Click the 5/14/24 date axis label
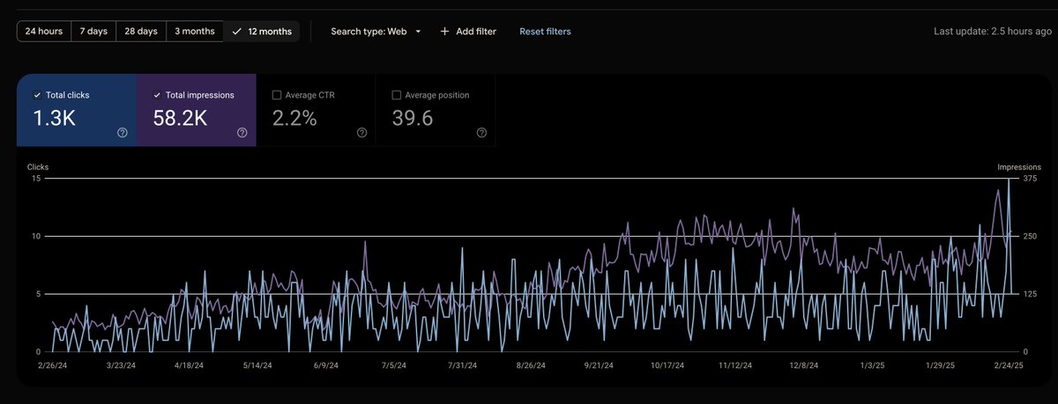The height and width of the screenshot is (404, 1058). coord(256,365)
